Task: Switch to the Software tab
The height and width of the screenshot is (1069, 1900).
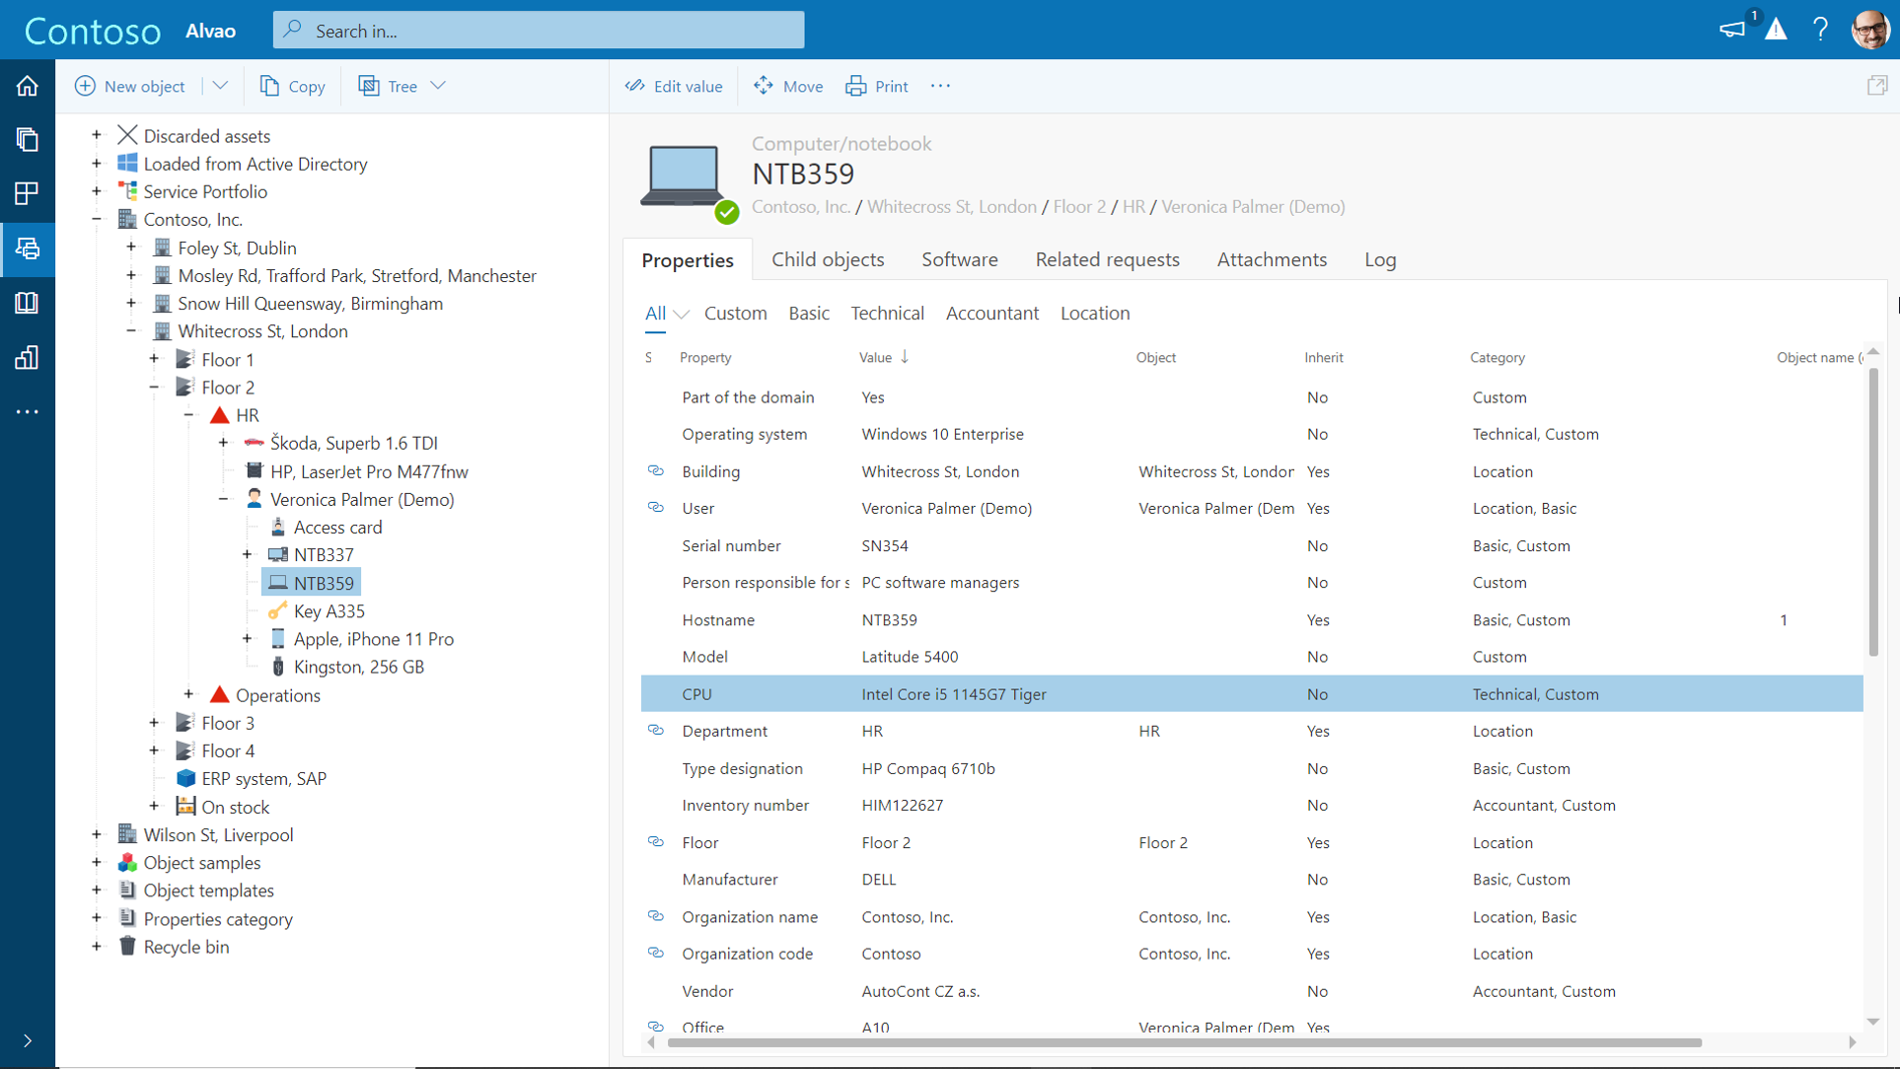Action: point(959,259)
